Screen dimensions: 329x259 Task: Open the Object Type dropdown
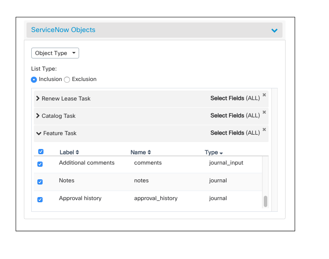tap(55, 53)
